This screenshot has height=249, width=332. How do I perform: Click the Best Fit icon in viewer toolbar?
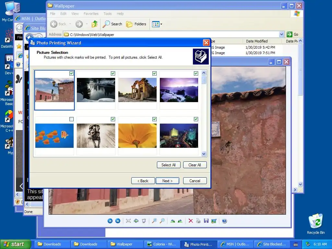(128, 221)
